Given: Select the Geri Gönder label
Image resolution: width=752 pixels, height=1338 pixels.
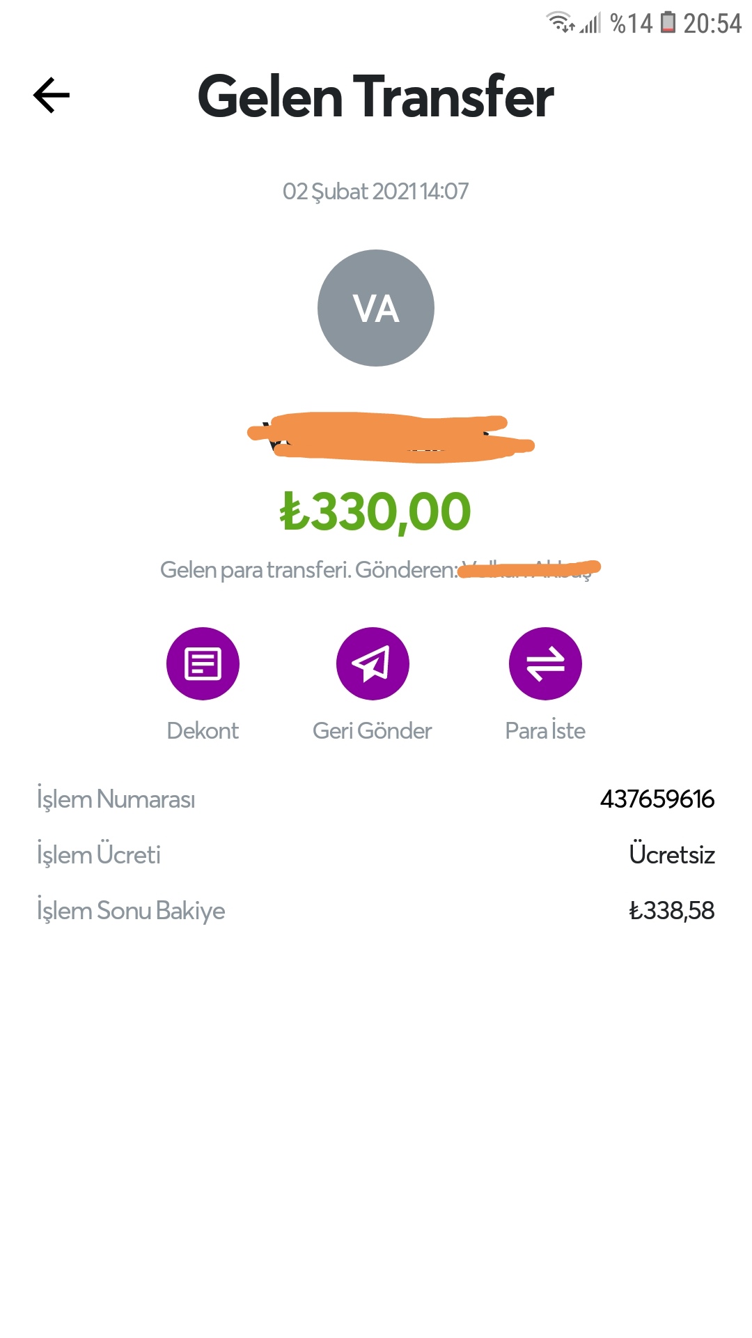Looking at the screenshot, I should pos(373,730).
